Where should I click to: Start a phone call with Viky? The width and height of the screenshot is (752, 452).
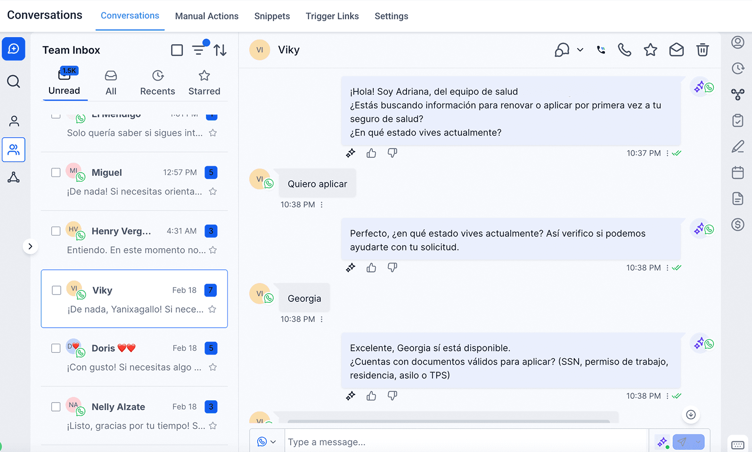[x=624, y=50]
